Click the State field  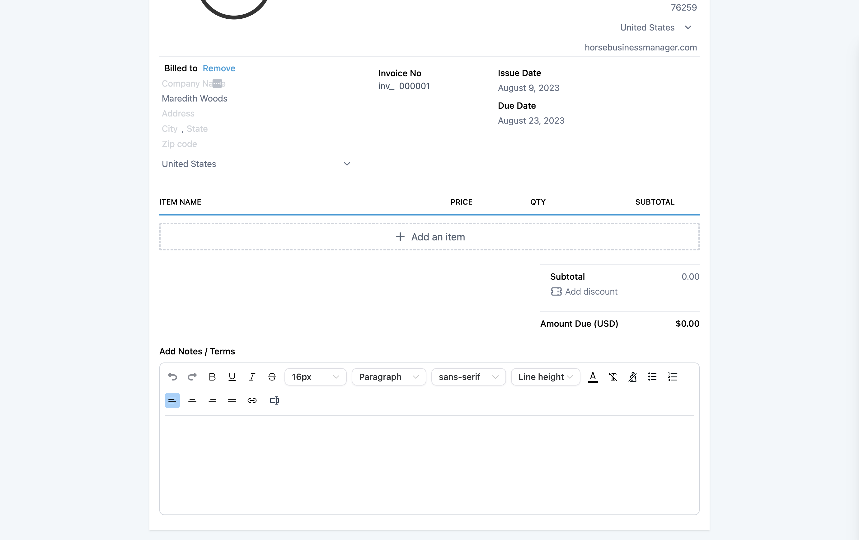[x=197, y=129]
